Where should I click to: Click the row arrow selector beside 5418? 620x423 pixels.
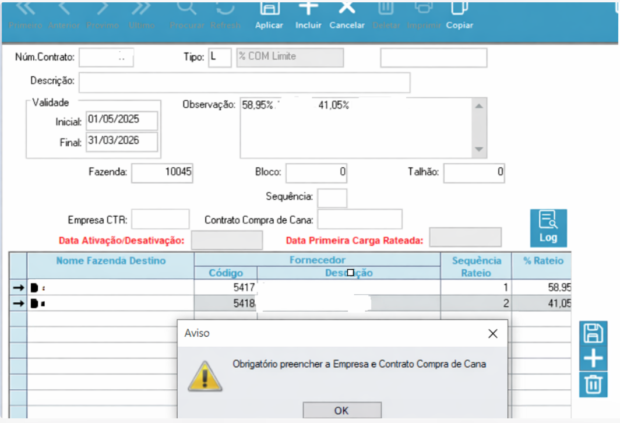18,303
